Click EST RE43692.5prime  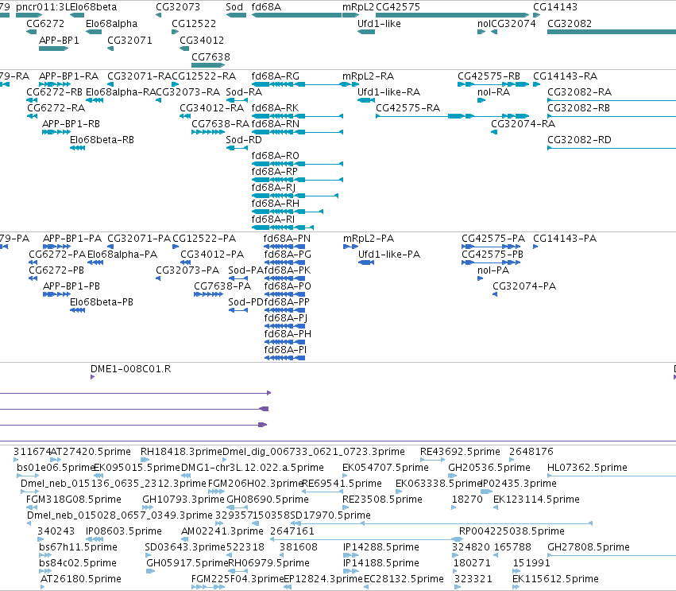(x=460, y=452)
